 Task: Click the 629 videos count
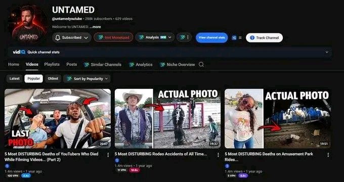click(x=124, y=19)
